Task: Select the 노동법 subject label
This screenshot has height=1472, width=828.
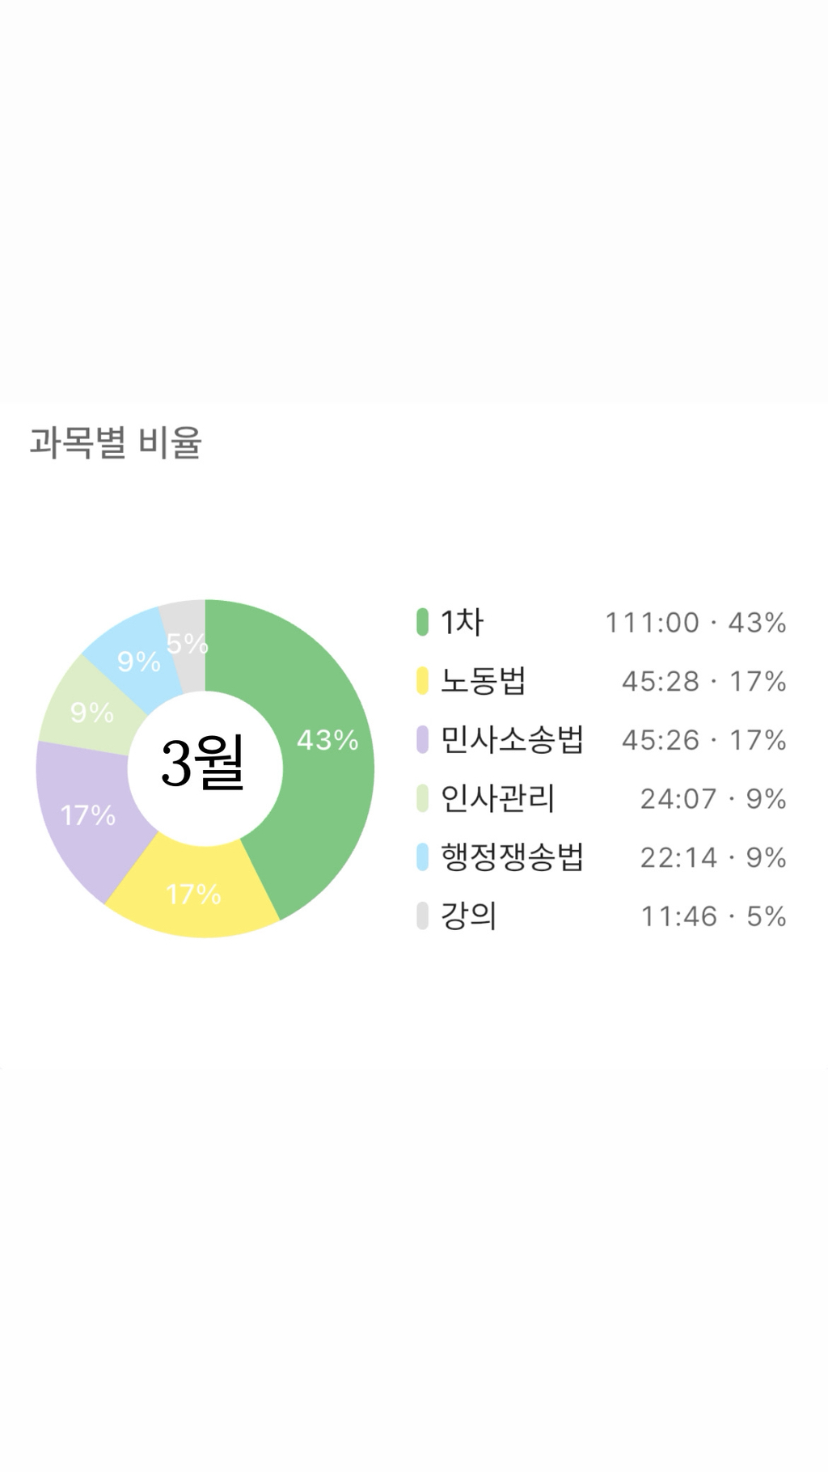Action: tap(483, 681)
